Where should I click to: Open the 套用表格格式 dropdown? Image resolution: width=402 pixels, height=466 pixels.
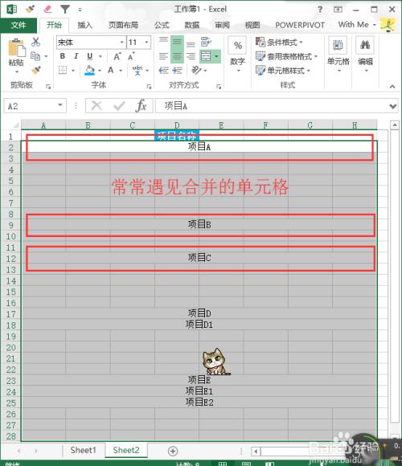pos(287,56)
